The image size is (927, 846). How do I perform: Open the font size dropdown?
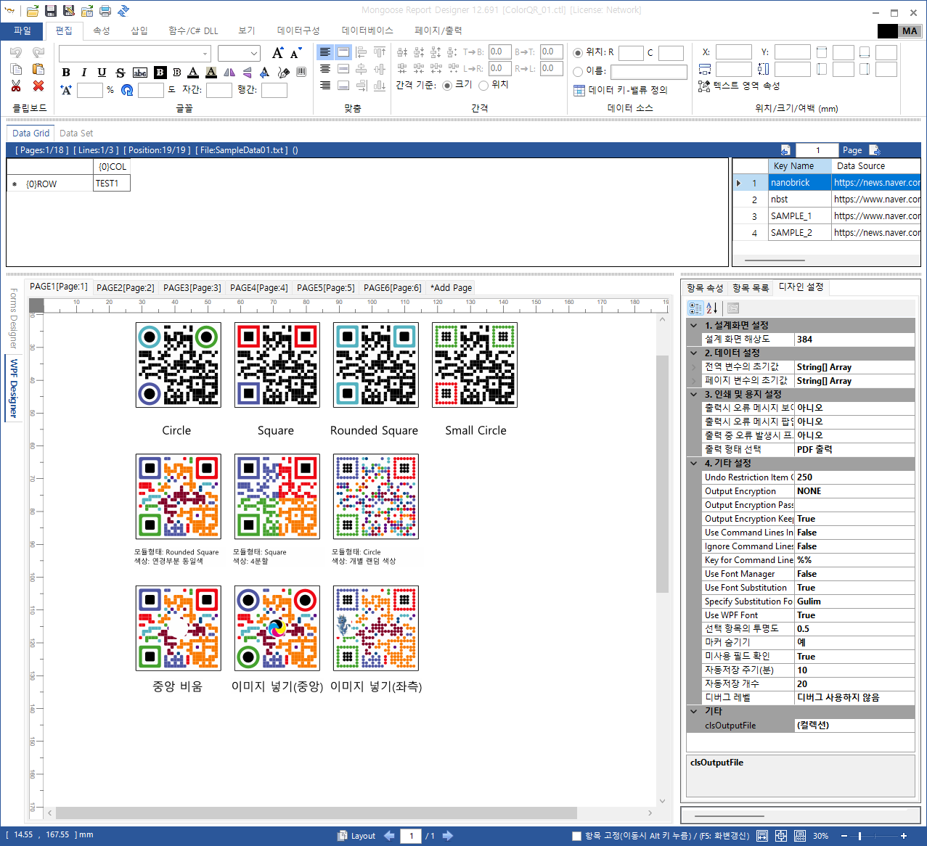pos(253,54)
